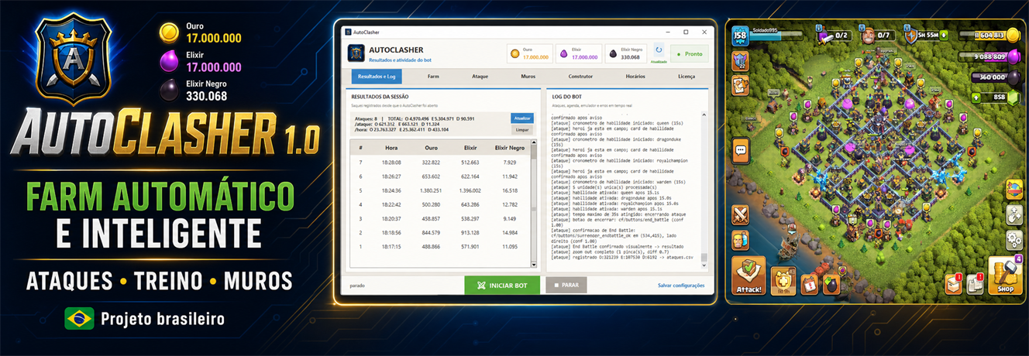Click the gold value 1.380.251 in row 5
Viewport: 1029px width, 356px height.
point(430,190)
